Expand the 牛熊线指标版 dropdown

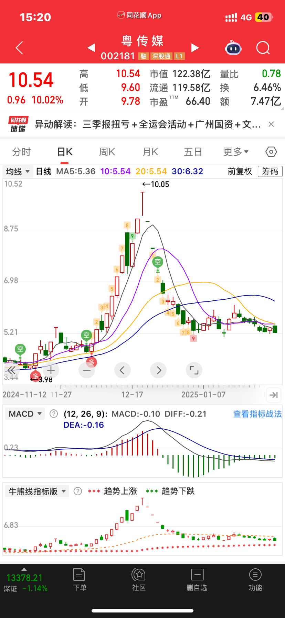(37, 491)
